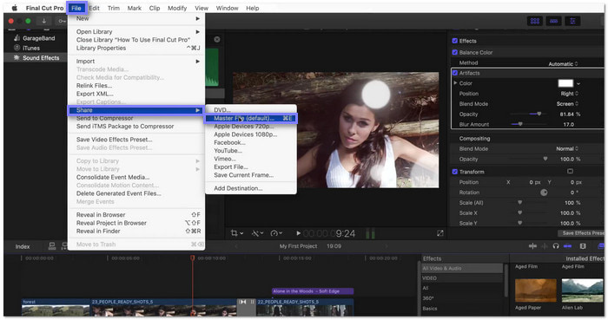Select the Aged Paper effect thumbnail
The image size is (608, 320).
[535, 291]
